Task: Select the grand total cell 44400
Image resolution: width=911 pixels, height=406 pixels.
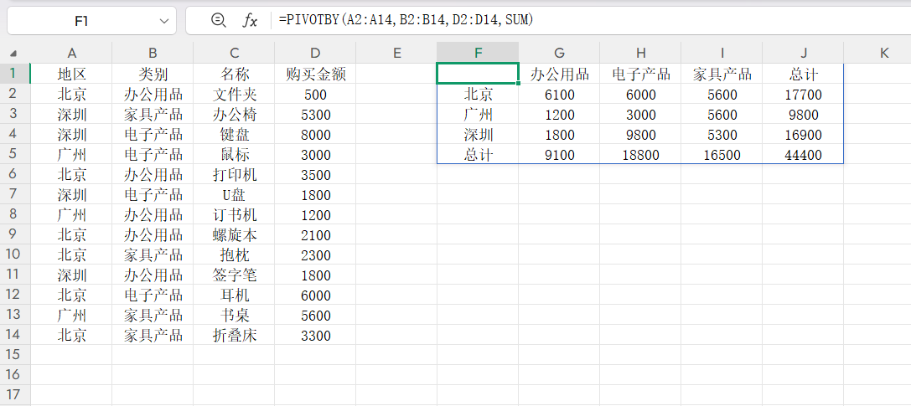Action: point(803,155)
